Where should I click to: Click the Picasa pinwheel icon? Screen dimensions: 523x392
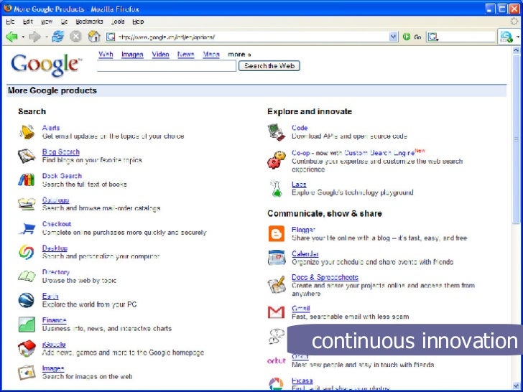(x=277, y=383)
